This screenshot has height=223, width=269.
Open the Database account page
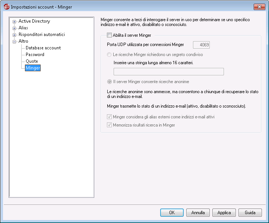click(43, 48)
